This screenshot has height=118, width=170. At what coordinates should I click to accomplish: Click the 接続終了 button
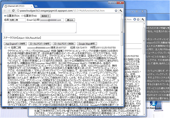[46, 16]
